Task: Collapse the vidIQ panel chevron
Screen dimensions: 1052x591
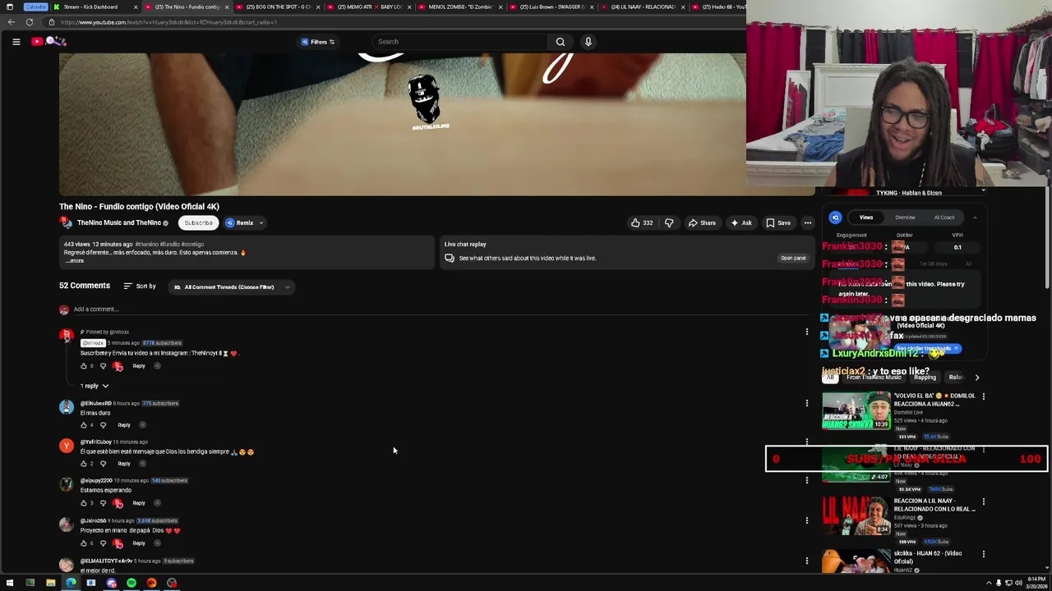Action: pyautogui.click(x=975, y=218)
